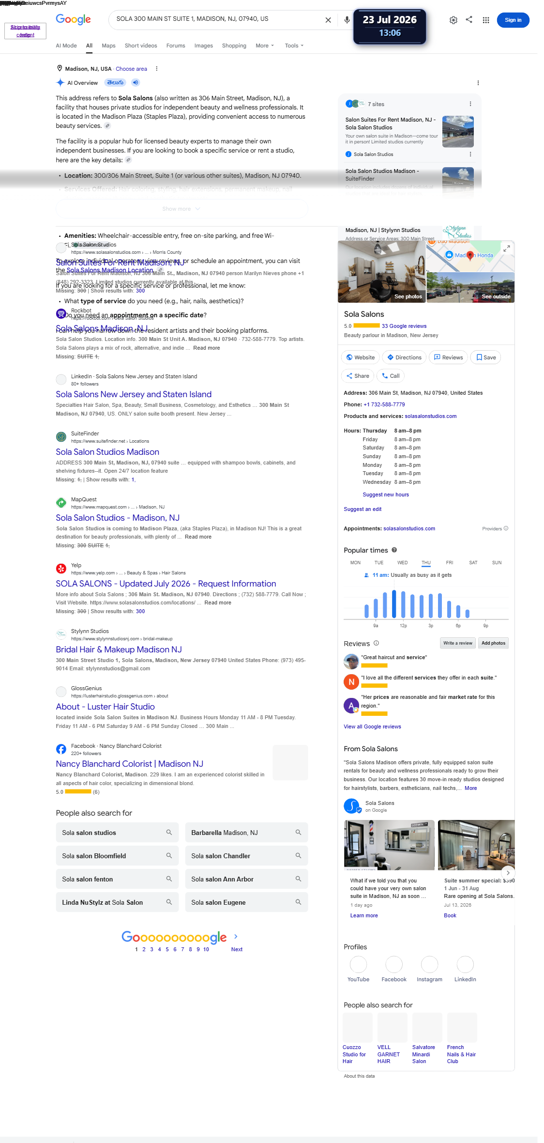The width and height of the screenshot is (544, 1143).
Task: Advance Sola Salons posts carousel arrow
Action: coord(508,873)
